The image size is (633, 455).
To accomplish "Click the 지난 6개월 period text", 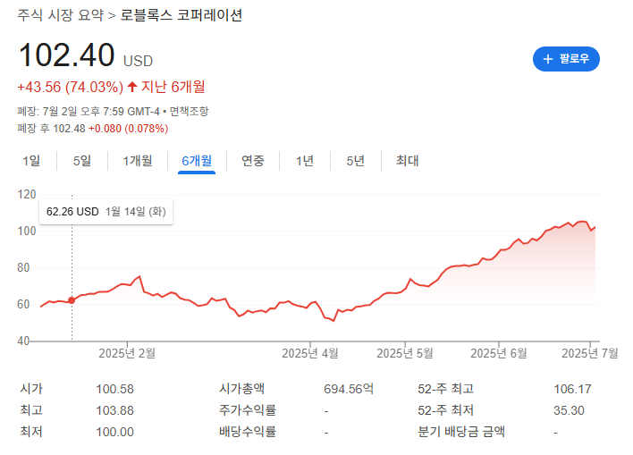I will coord(173,87).
